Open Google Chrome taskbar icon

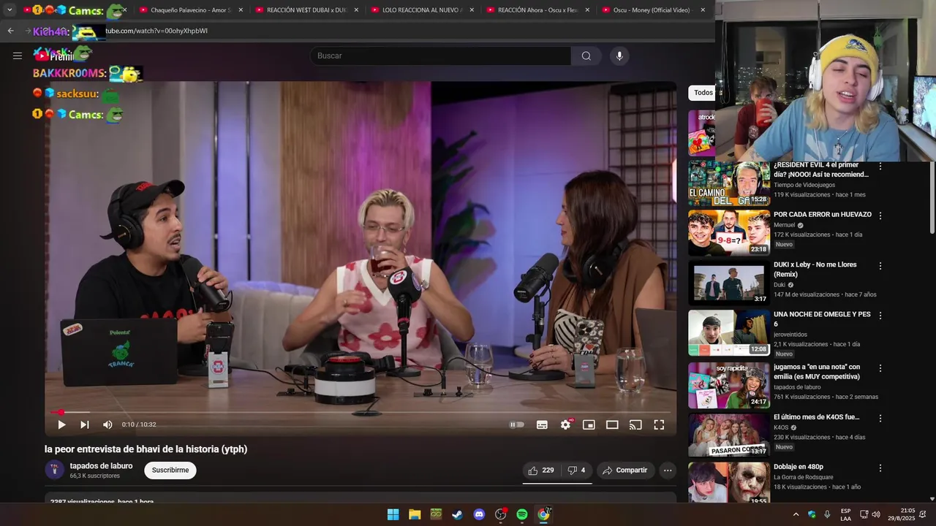coord(543,514)
